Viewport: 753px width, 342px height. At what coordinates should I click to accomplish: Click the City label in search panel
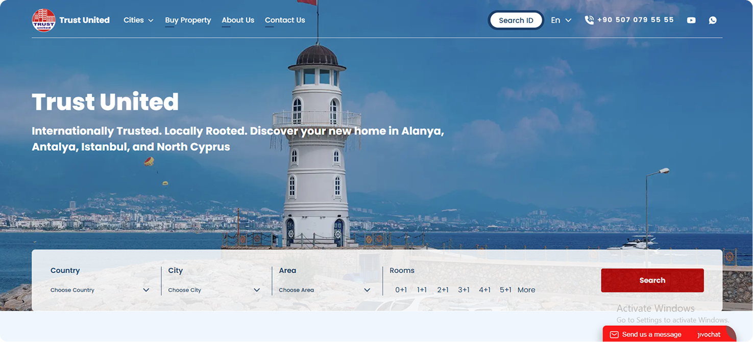(176, 271)
